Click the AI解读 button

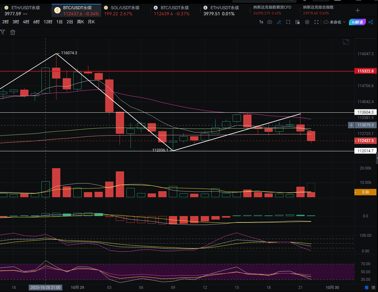(357, 22)
